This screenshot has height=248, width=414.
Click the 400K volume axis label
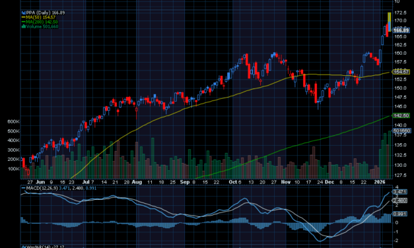pos(13,140)
